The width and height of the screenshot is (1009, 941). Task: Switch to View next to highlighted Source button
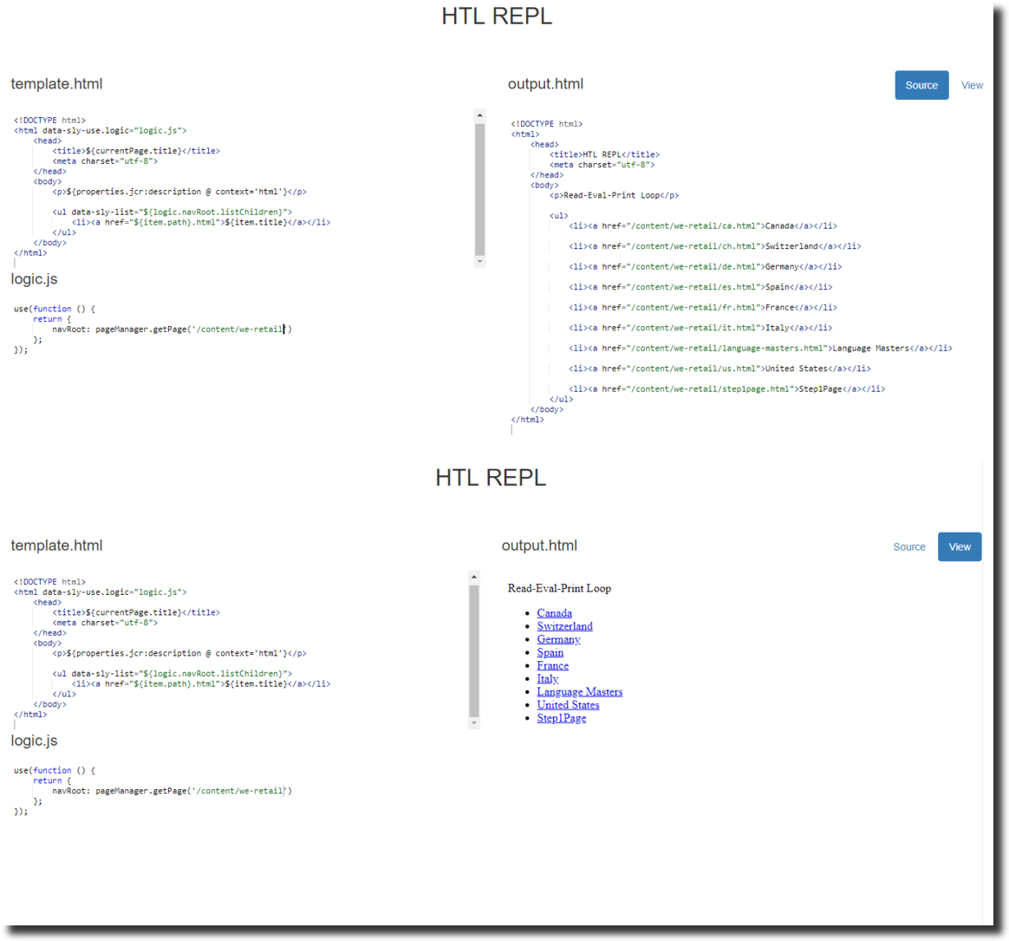click(972, 85)
